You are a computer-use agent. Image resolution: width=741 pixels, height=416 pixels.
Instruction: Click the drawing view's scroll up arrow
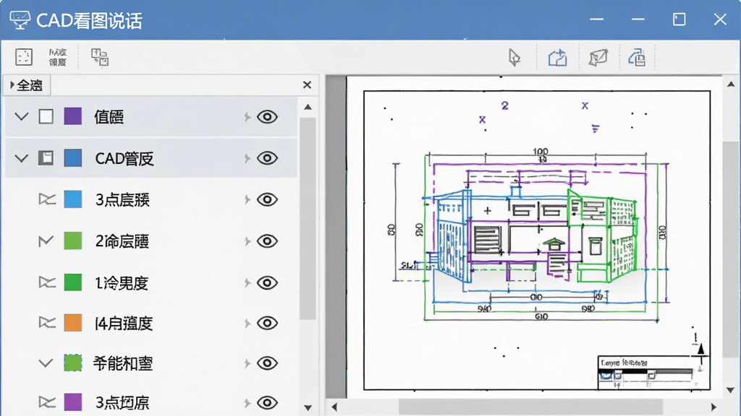pos(731,84)
